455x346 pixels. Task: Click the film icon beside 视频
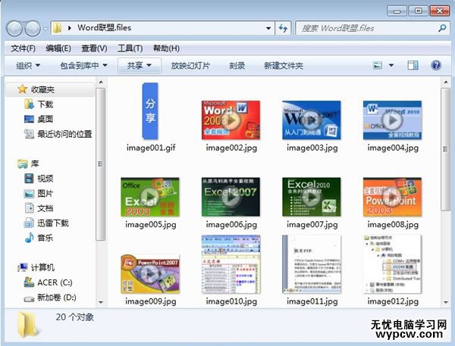[x=29, y=178]
